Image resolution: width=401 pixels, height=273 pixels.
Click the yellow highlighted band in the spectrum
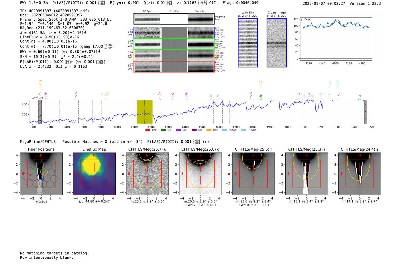[145, 112]
